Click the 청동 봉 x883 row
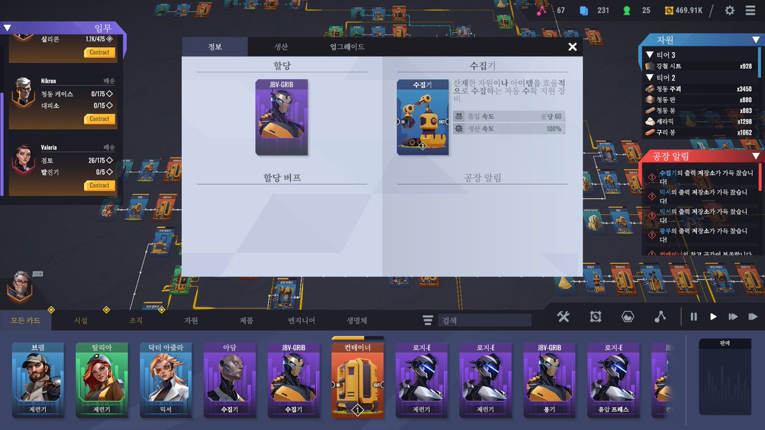The image size is (765, 430). tap(700, 110)
